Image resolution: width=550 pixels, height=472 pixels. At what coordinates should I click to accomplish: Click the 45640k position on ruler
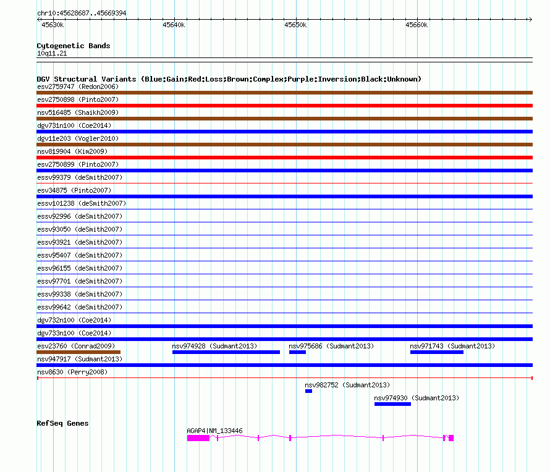174,25
